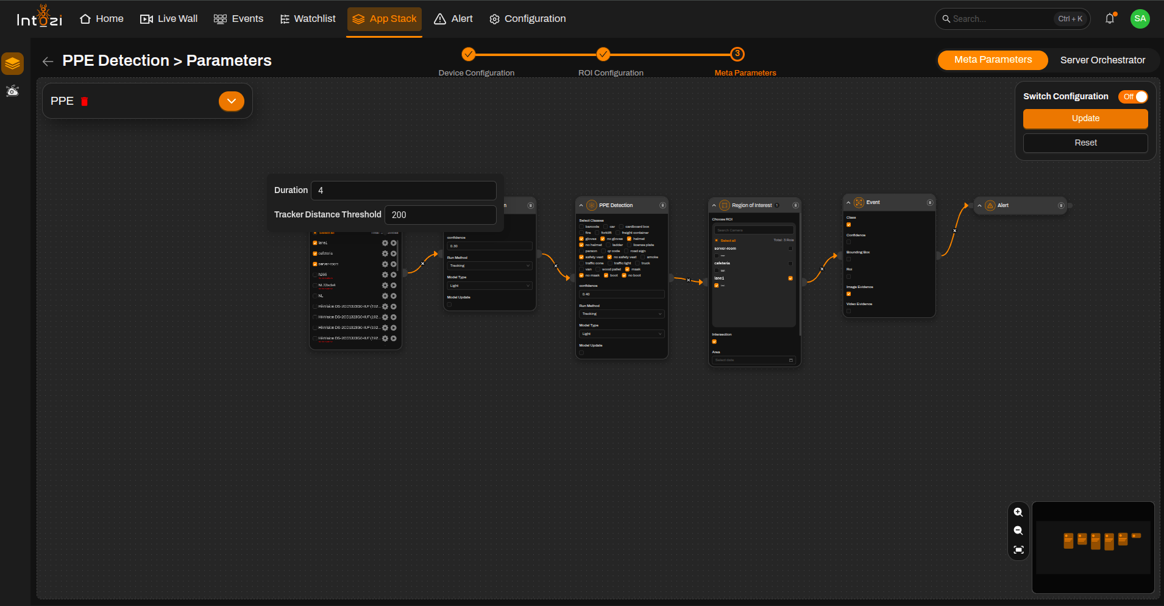The height and width of the screenshot is (606, 1164).
Task: Expand the Alert node
Action: pyautogui.click(x=979, y=205)
